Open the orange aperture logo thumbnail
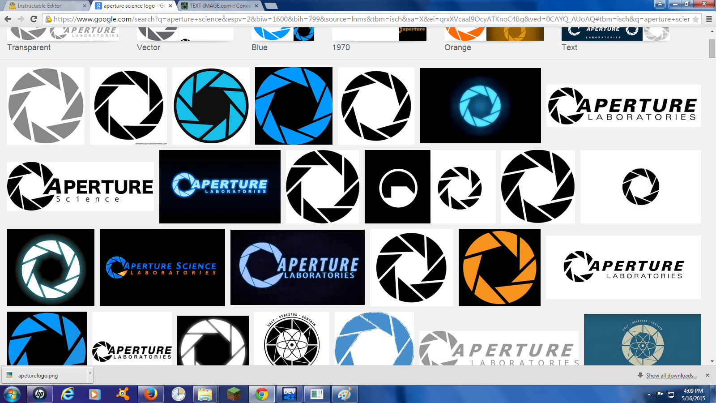This screenshot has height=403, width=716. pos(499,267)
